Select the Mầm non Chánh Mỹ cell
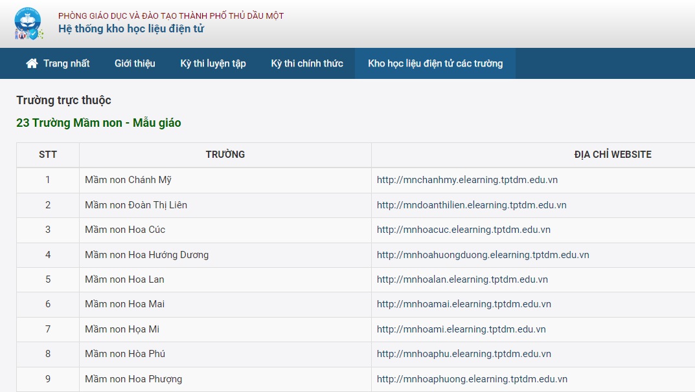 pos(225,180)
